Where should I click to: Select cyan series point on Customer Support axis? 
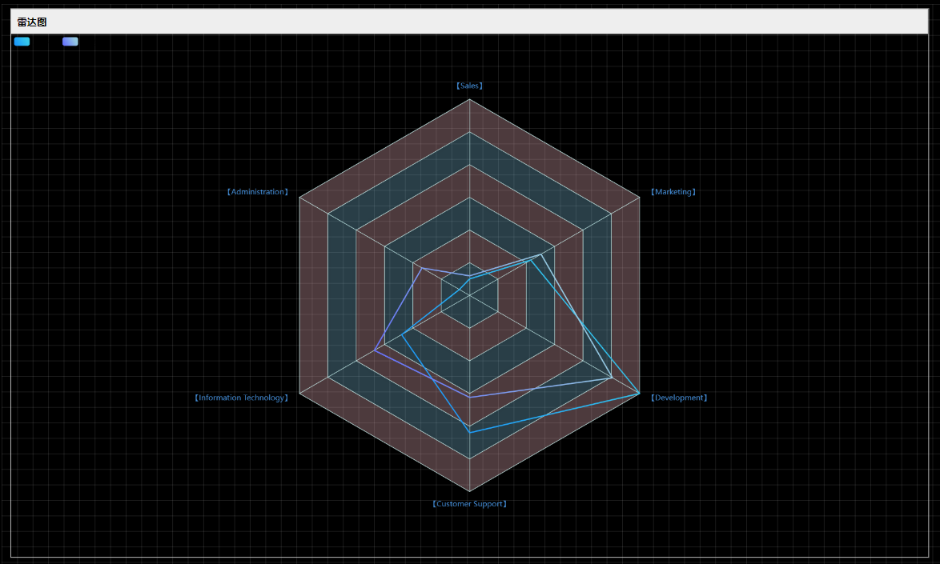[x=470, y=433]
